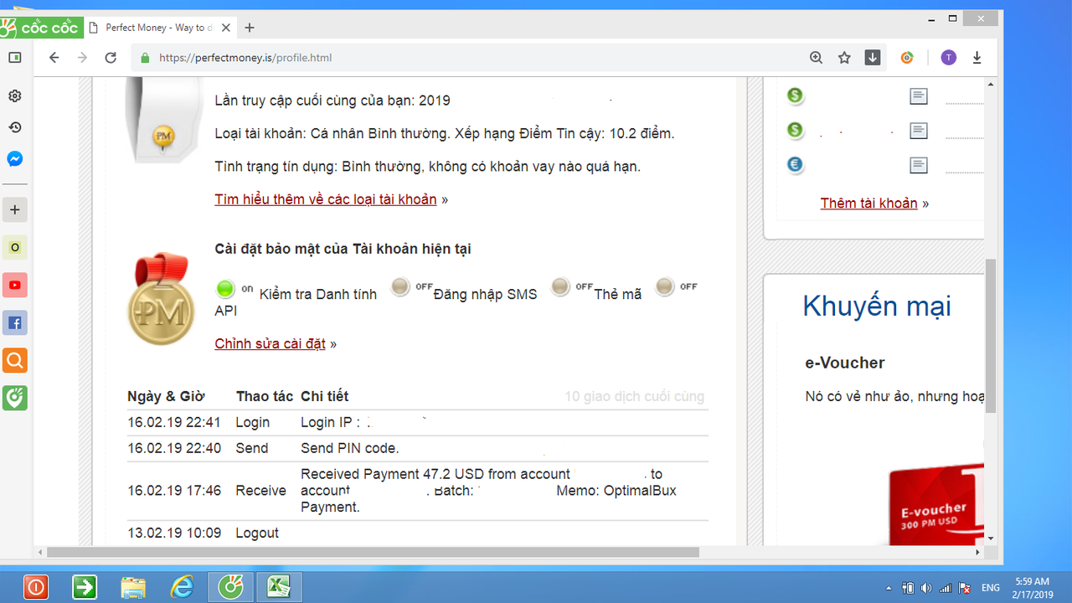Switch to the Perfect Money tab
Image resolution: width=1072 pixels, height=603 pixels.
(x=157, y=28)
